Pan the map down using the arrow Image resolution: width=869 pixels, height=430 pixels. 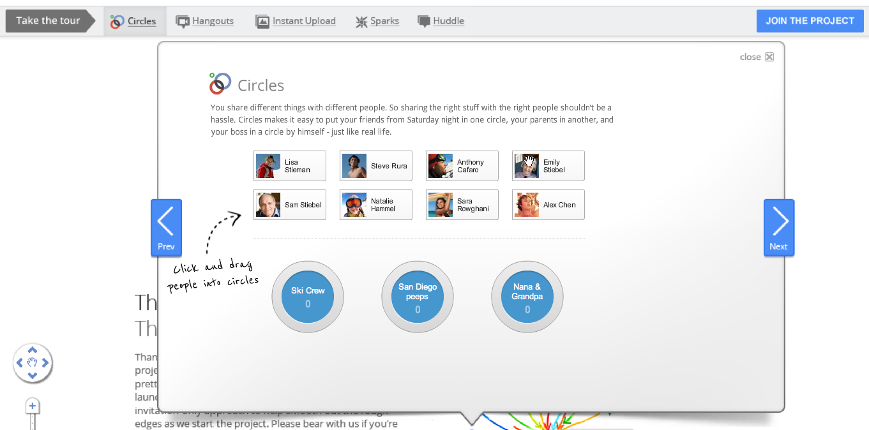tap(33, 376)
